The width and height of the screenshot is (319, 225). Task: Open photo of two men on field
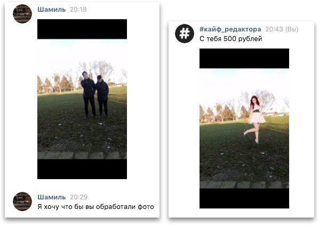click(x=82, y=99)
